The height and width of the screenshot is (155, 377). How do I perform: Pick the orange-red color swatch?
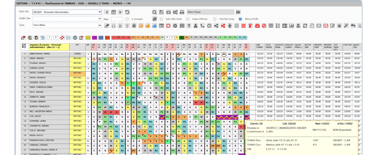tap(107, 37)
